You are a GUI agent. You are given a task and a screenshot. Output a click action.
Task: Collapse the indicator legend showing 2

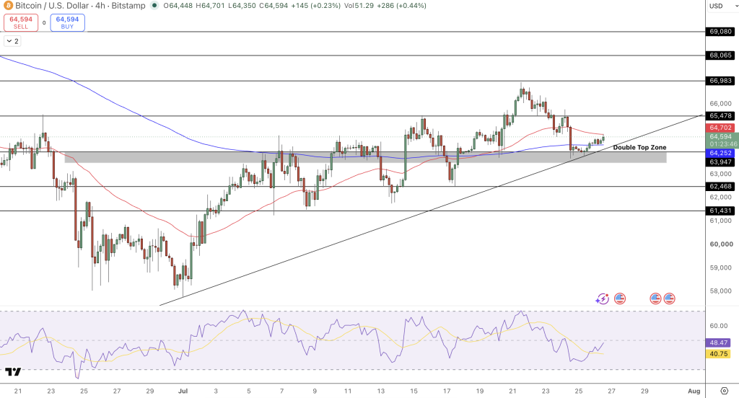pyautogui.click(x=13, y=41)
